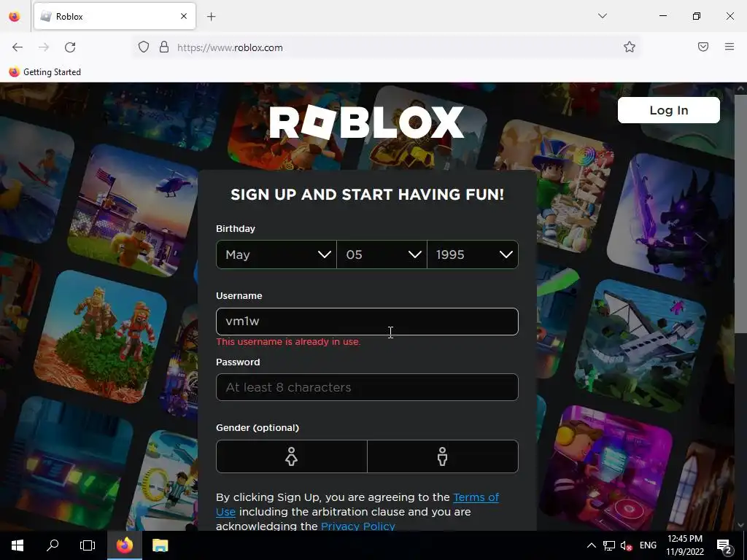Open the tracking protection shield icon
The width and height of the screenshot is (747, 560).
click(144, 47)
